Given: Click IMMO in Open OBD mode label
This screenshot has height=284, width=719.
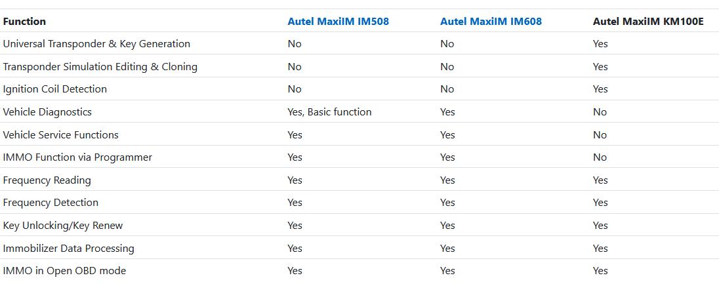Looking at the screenshot, I should click(64, 271).
